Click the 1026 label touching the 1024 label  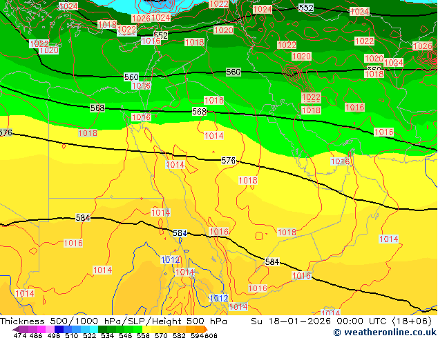141,19
